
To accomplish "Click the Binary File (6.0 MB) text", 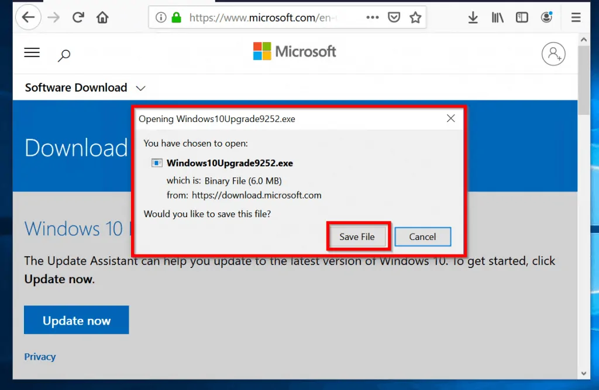I will pyautogui.click(x=243, y=181).
